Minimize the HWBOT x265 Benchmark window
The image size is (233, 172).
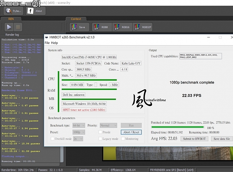pos(209,37)
